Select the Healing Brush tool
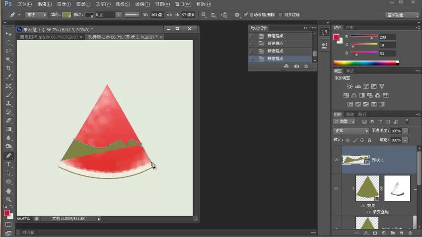The image size is (422, 237). pos(8,86)
